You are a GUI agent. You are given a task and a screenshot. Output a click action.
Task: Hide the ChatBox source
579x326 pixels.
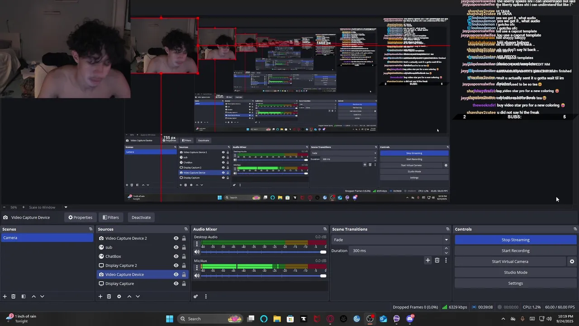click(x=176, y=256)
